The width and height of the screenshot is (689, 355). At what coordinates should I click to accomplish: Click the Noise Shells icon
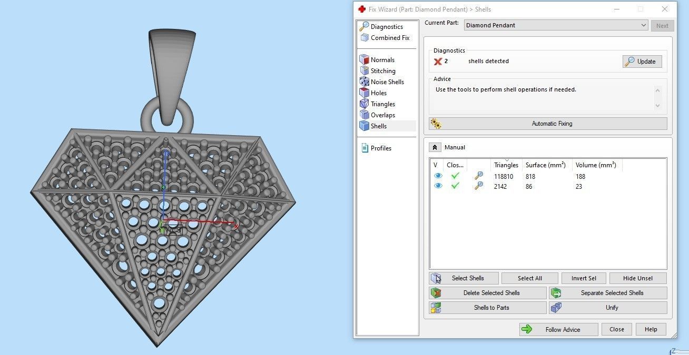[364, 82]
